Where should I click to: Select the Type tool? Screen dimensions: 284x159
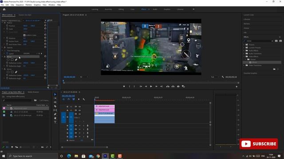[x=55, y=122]
